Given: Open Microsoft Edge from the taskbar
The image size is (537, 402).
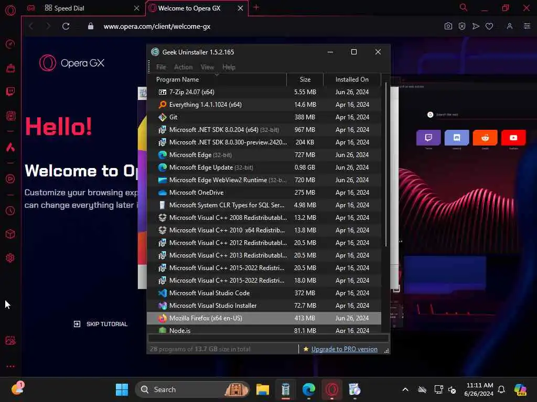Looking at the screenshot, I should pyautogui.click(x=308, y=389).
